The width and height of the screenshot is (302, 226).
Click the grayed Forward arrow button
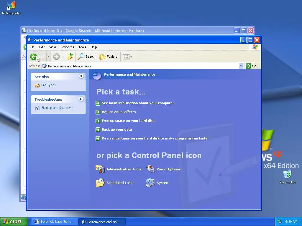pos(56,56)
